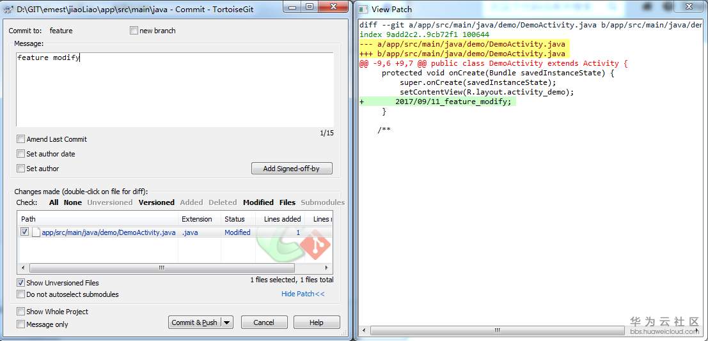The width and height of the screenshot is (708, 341).
Task: Click the file list scroll right arrow
Action: pyautogui.click(x=327, y=268)
